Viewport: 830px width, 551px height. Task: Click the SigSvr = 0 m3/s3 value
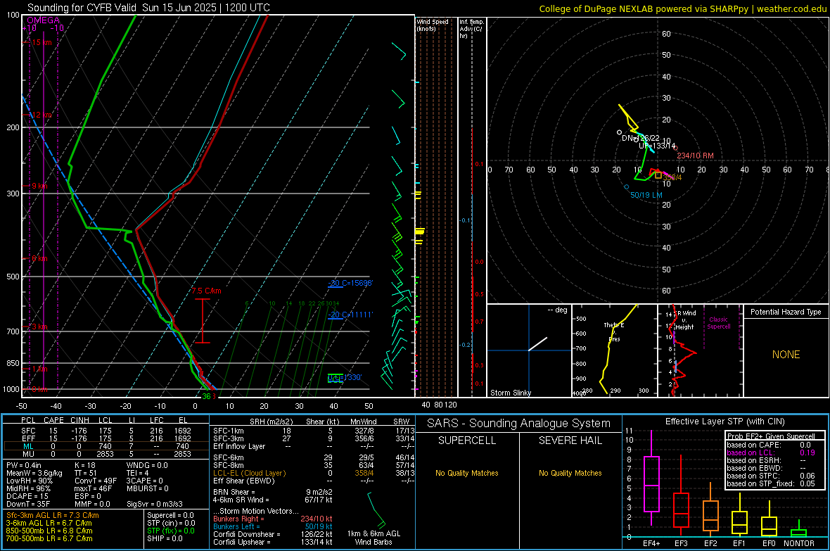tap(155, 504)
